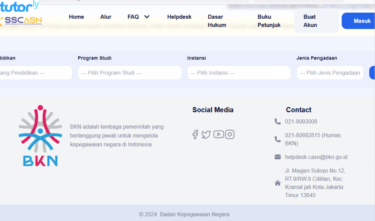This screenshot has height=221, width=375.
Task: Open the SSCASN home via its logo
Action: tap(21, 21)
